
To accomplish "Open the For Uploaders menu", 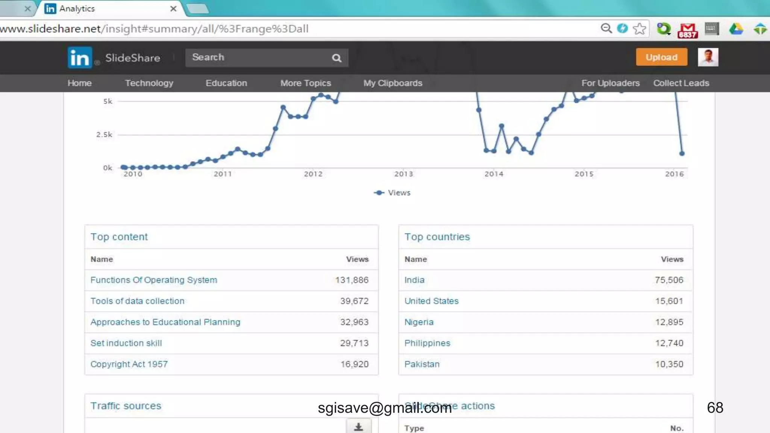I will [610, 83].
